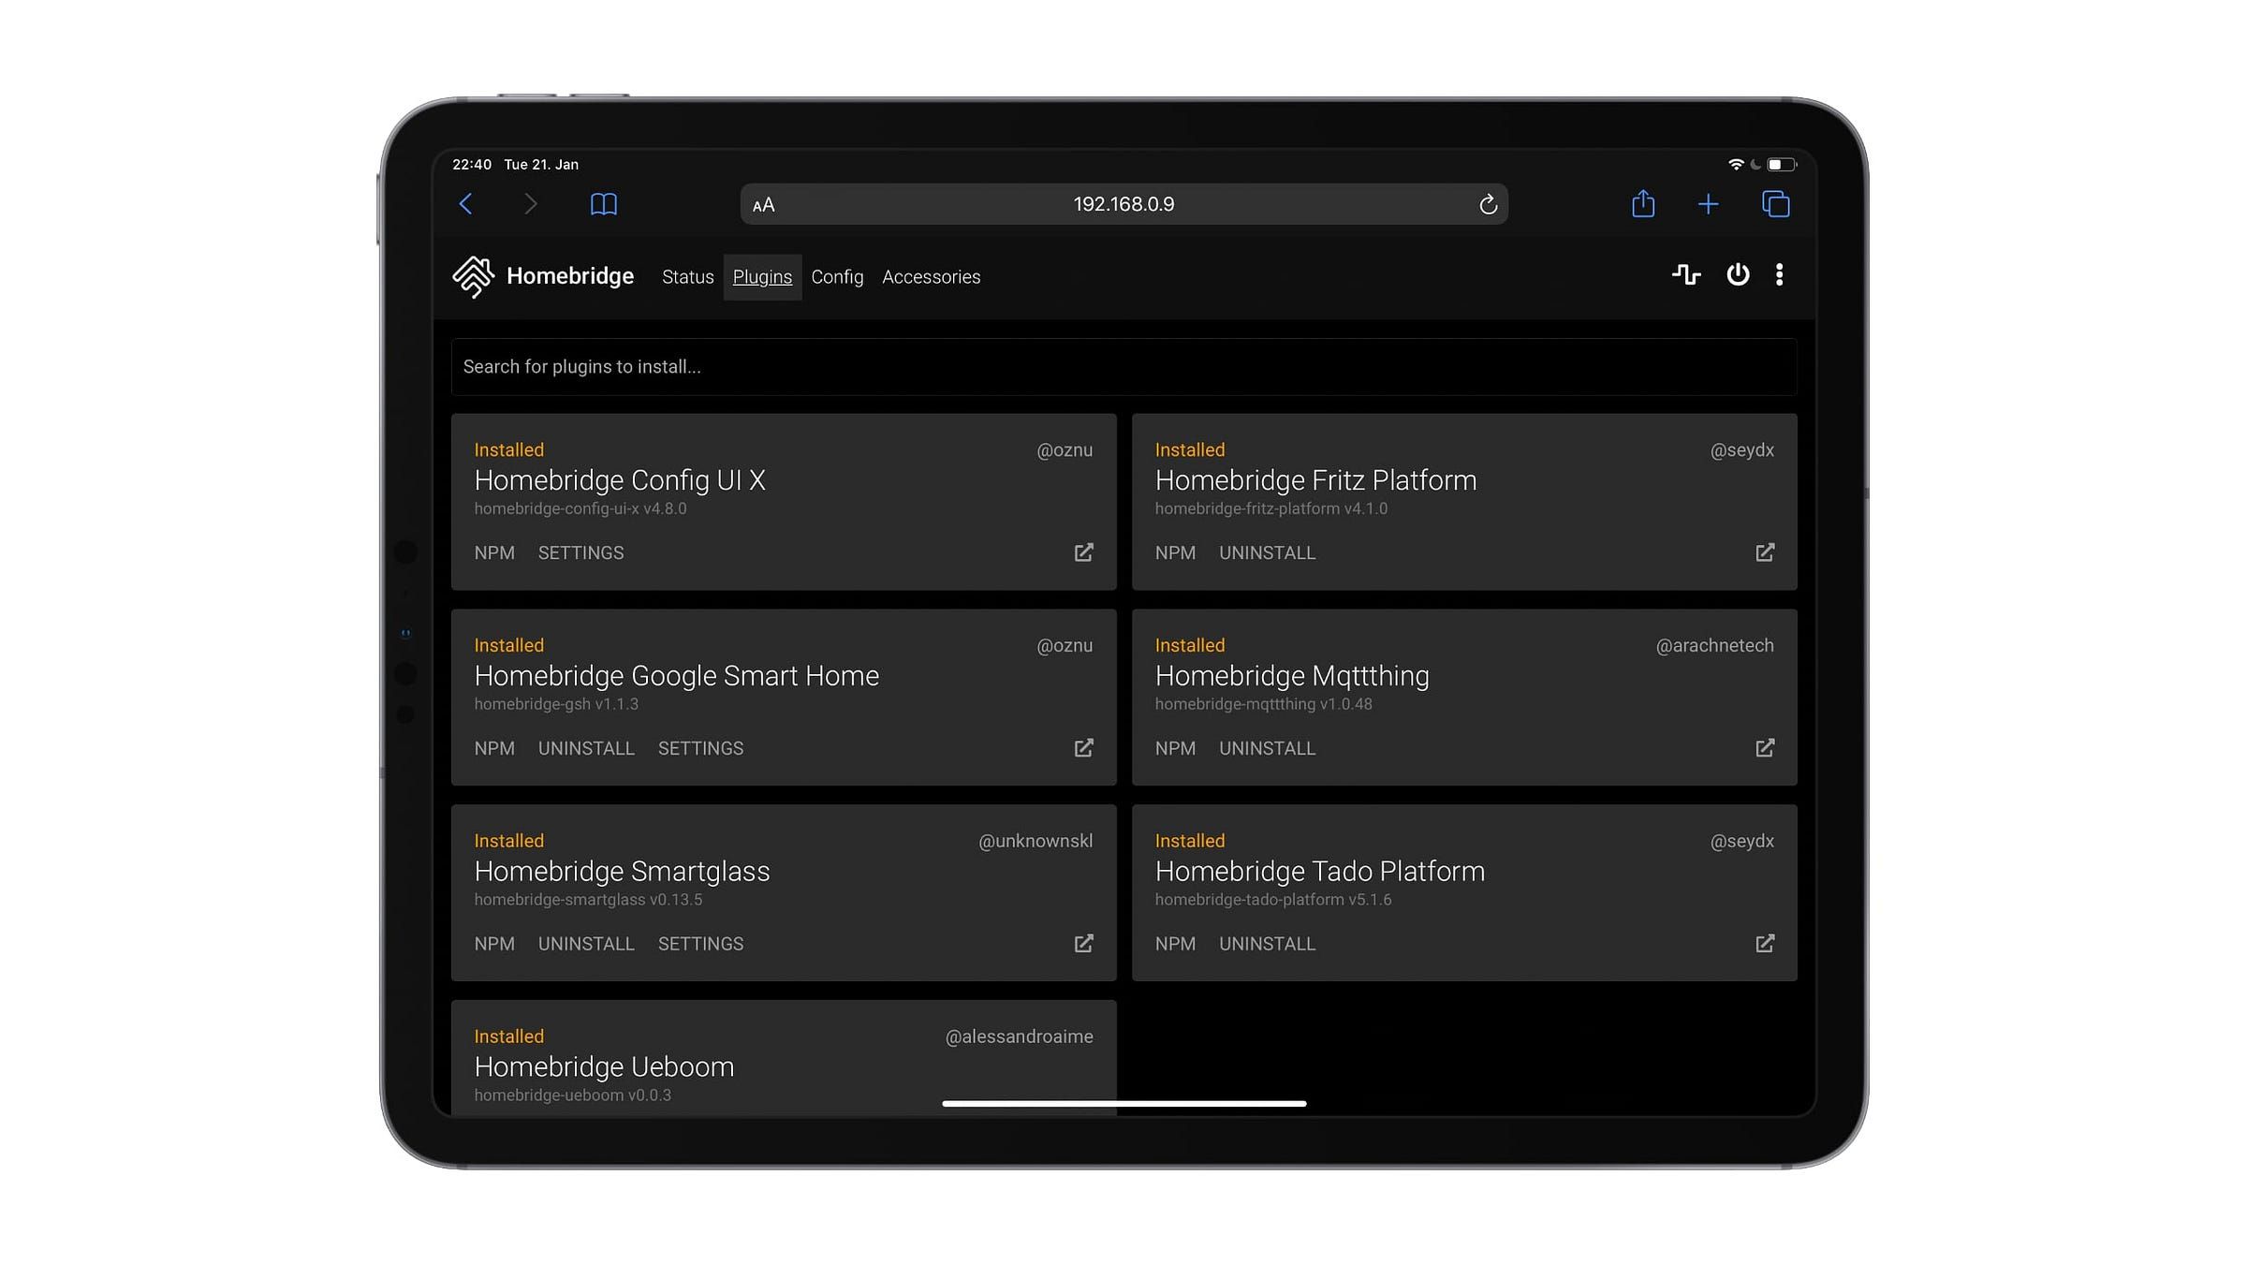Click the Homebridge Fritz Platform title
The width and height of the screenshot is (2247, 1264).
1315,480
